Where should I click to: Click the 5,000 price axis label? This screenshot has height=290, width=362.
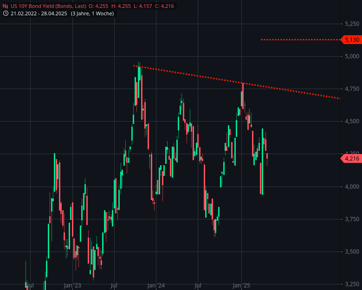click(352, 56)
